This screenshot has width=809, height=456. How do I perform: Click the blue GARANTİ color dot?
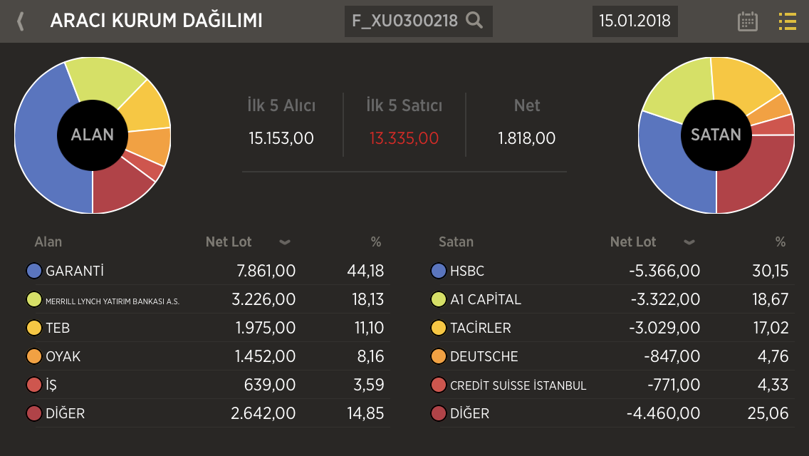(34, 271)
